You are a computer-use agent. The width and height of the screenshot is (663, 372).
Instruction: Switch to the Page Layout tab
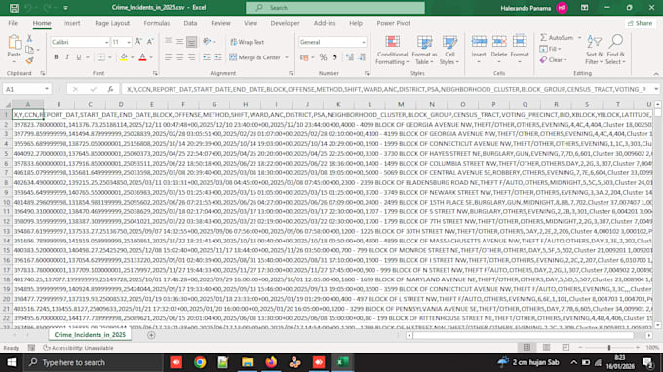pos(112,23)
